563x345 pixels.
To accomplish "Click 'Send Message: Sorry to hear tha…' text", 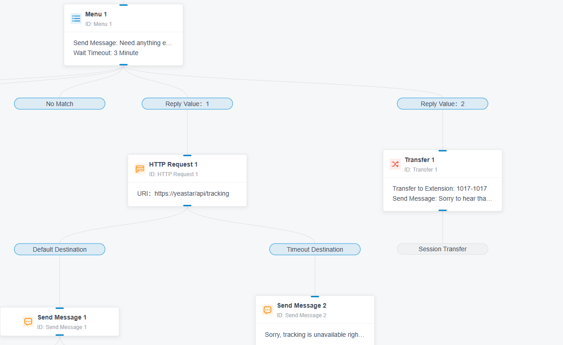I will pyautogui.click(x=442, y=198).
